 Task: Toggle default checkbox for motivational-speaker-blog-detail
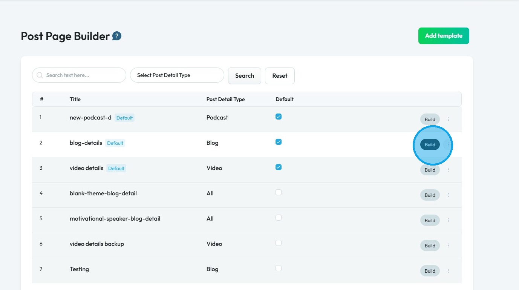(279, 218)
